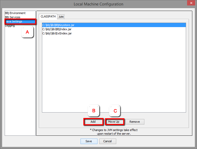Viewport: 197px width, 149px height.
Task: Open the BBj Services section
Action: tap(13, 17)
